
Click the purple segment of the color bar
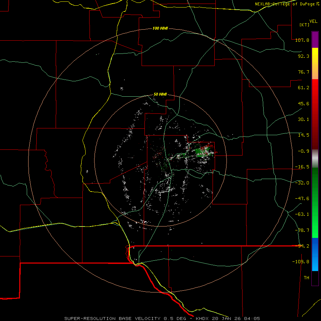point(315,40)
